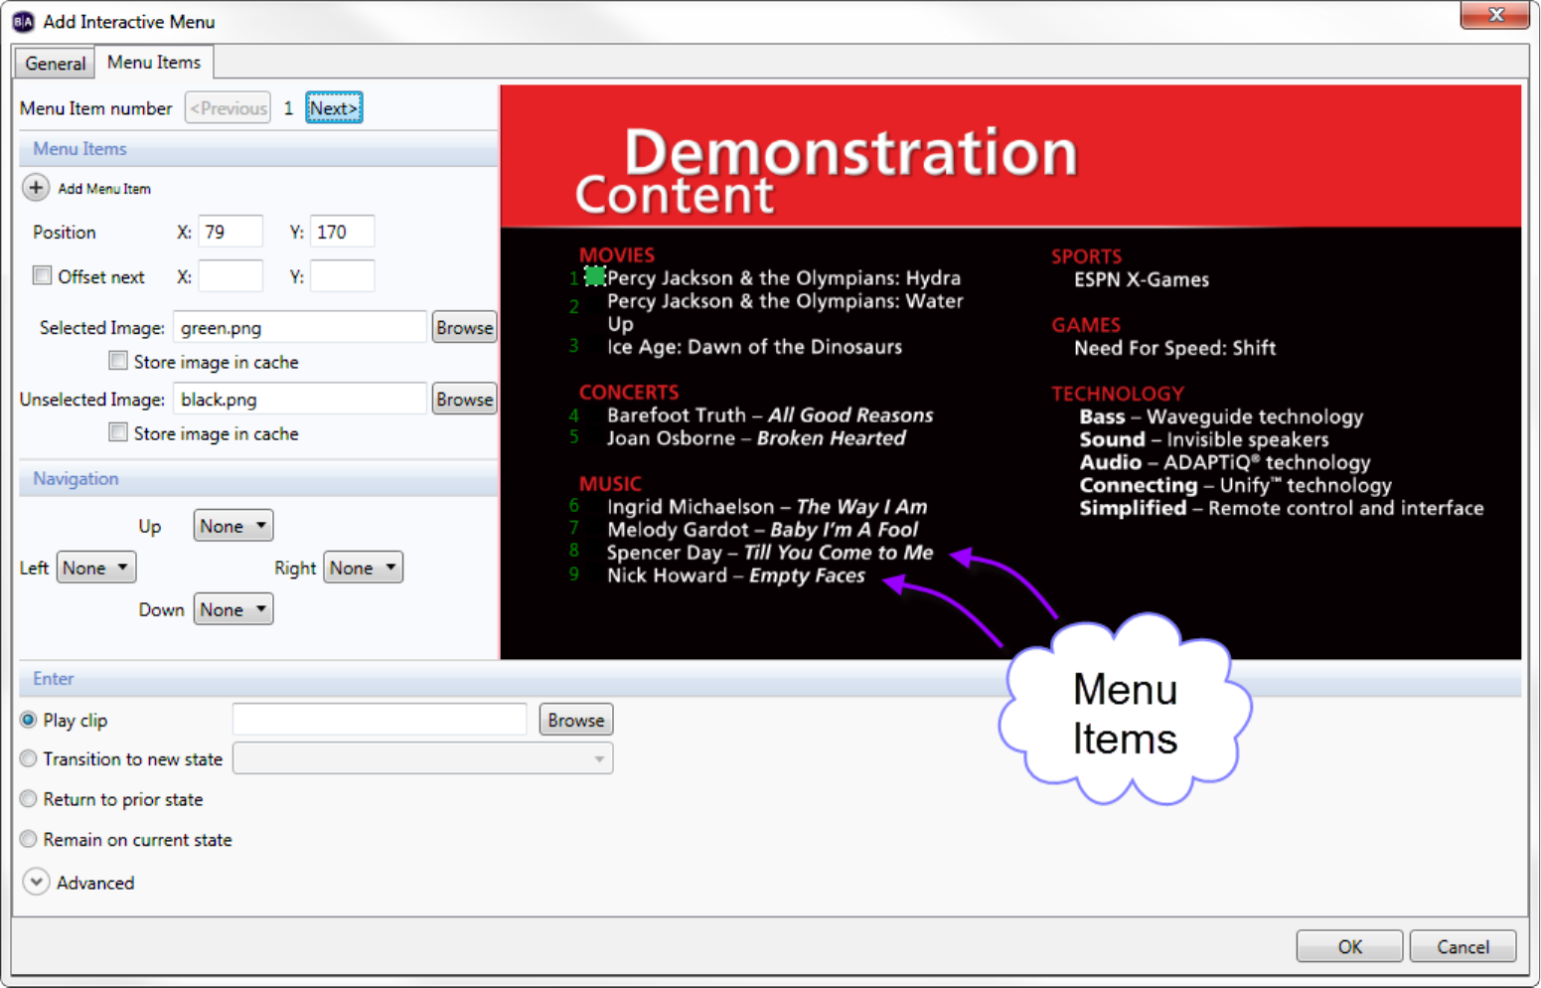
Task: Click OK to confirm the menu
Action: 1349,946
